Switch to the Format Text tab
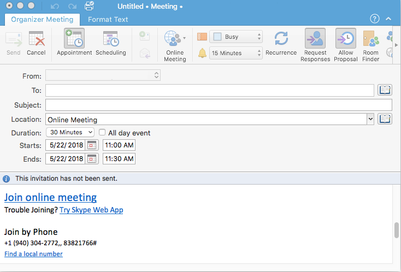 108,20
